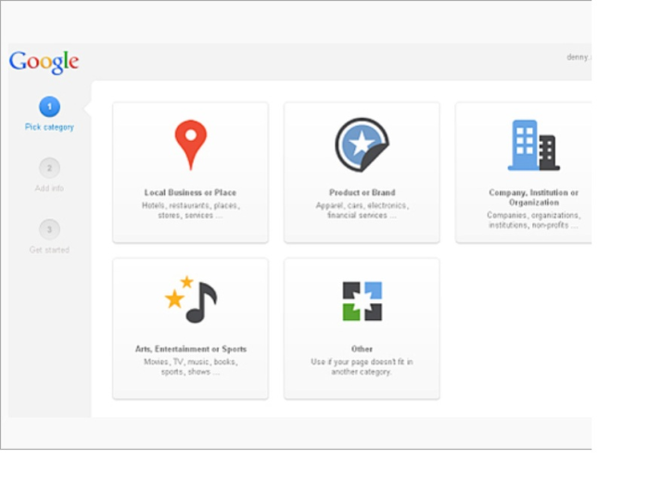Click 'Use if your page doesn't fit' text

[x=362, y=366]
